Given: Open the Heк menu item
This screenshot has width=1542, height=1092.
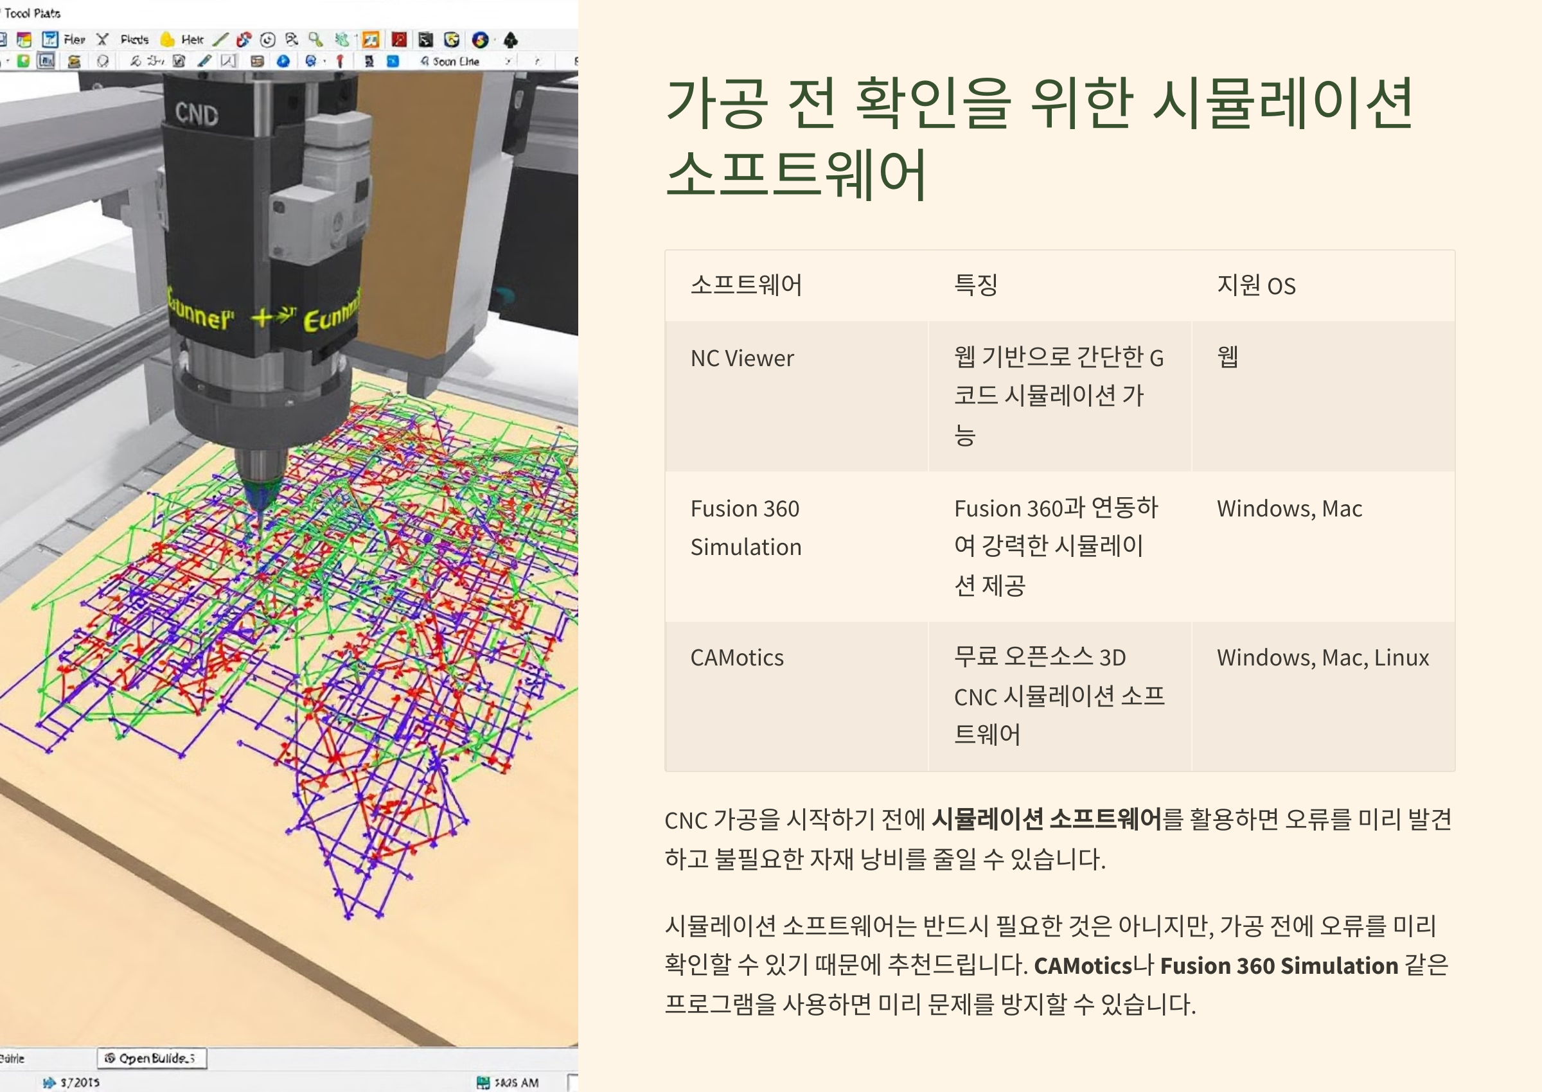Looking at the screenshot, I should pos(192,40).
